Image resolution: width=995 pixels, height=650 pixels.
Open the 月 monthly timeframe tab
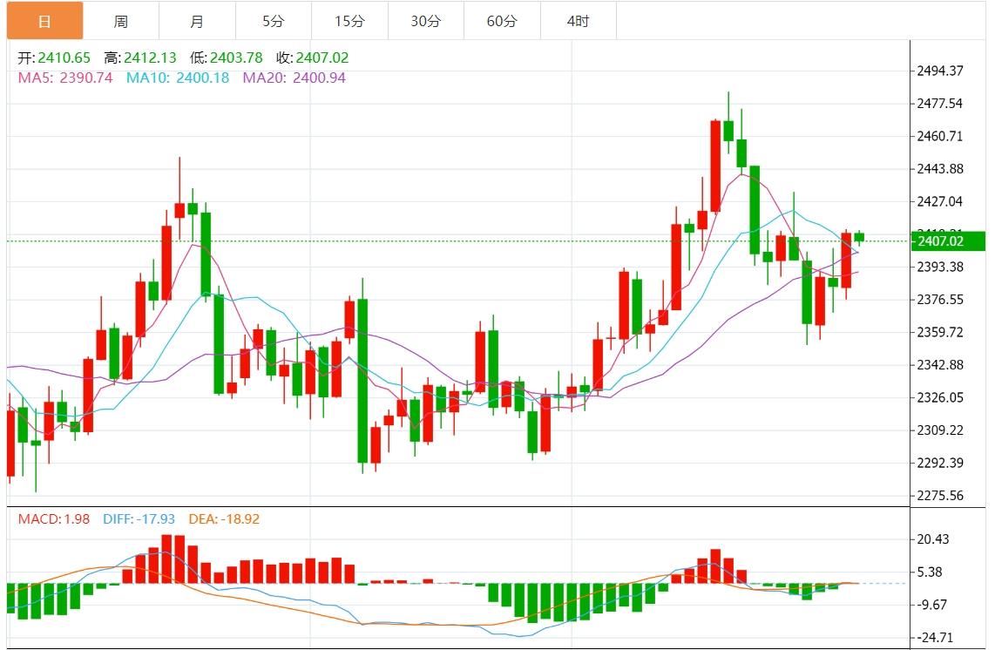tap(197, 21)
